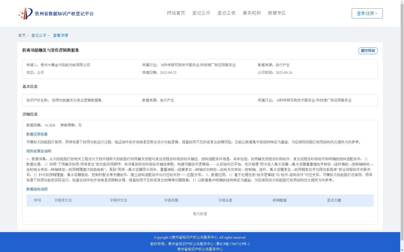The width and height of the screenshot is (404, 252).
Task: Click the 黔ICP备17007329号-2 footer text
Action: pos(233,244)
